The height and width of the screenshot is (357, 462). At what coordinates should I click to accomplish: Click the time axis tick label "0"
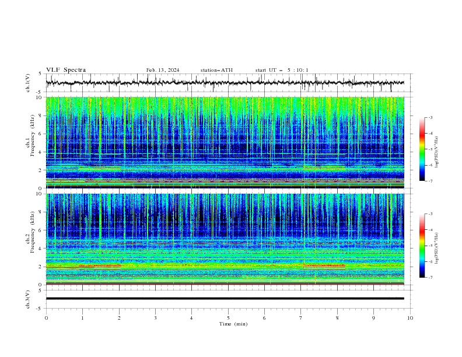[46, 318]
